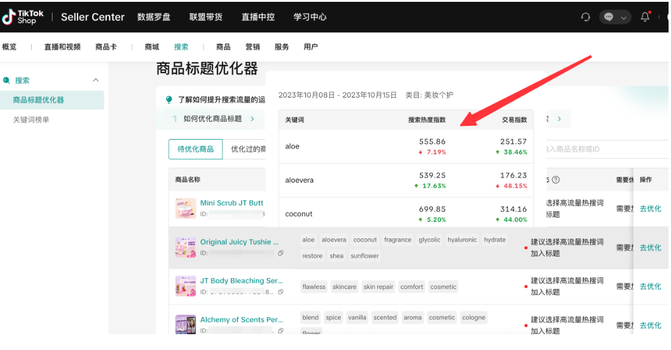671x350 pixels.
Task: Open the Original Juicy Tushie product link
Action: tap(239, 242)
